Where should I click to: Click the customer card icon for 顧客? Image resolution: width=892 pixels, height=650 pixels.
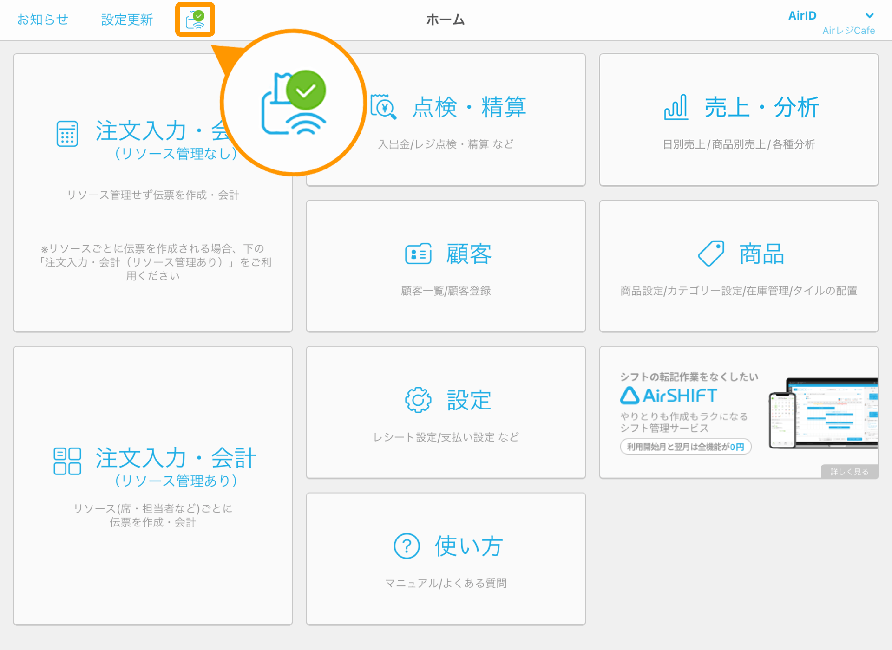click(418, 254)
